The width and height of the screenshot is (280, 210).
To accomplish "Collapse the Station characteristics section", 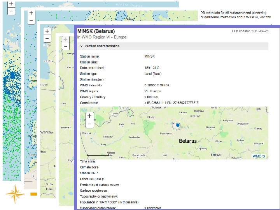I will coord(173,46).
